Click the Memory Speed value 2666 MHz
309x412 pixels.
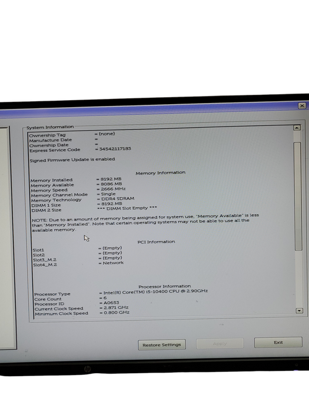(x=113, y=189)
